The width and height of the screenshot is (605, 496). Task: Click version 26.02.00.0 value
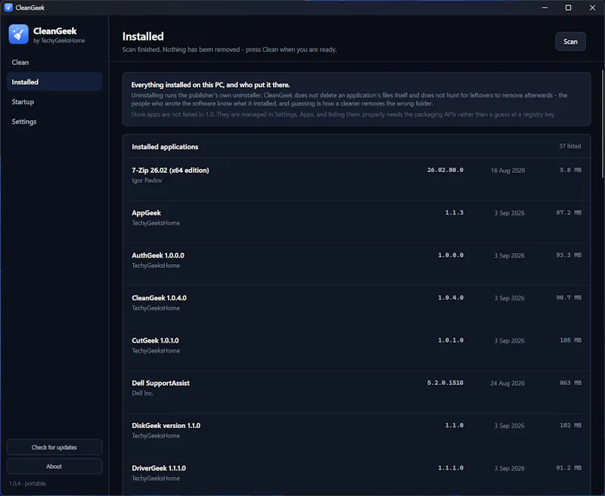(x=445, y=170)
